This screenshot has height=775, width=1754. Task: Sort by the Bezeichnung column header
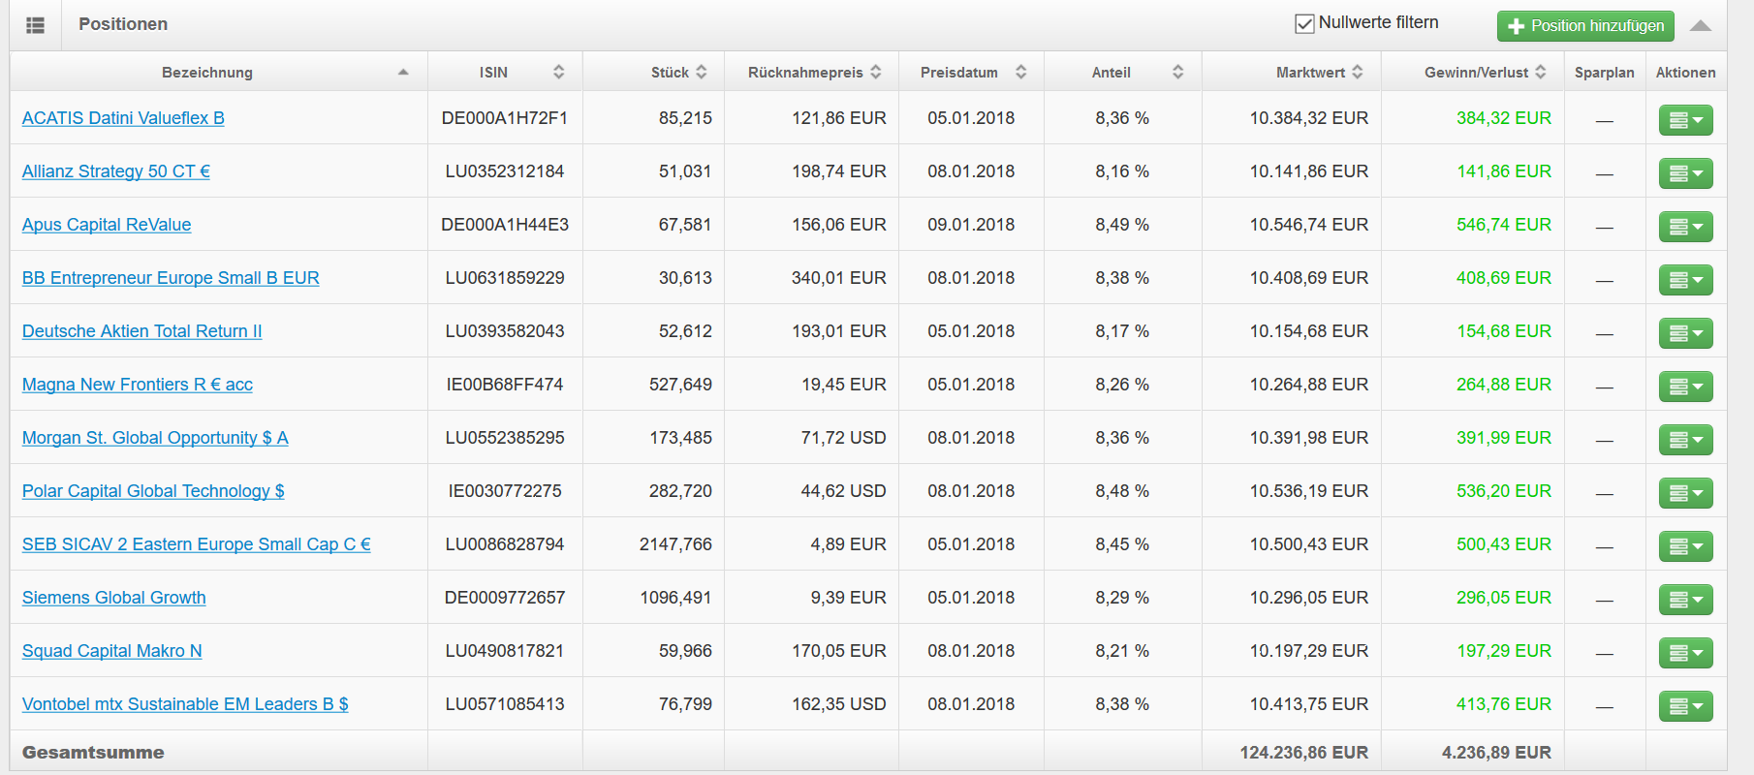tap(219, 72)
